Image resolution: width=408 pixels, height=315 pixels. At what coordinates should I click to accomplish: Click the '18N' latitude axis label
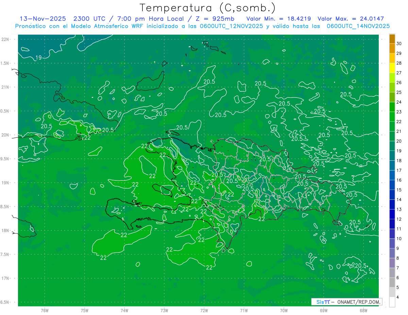5,230
